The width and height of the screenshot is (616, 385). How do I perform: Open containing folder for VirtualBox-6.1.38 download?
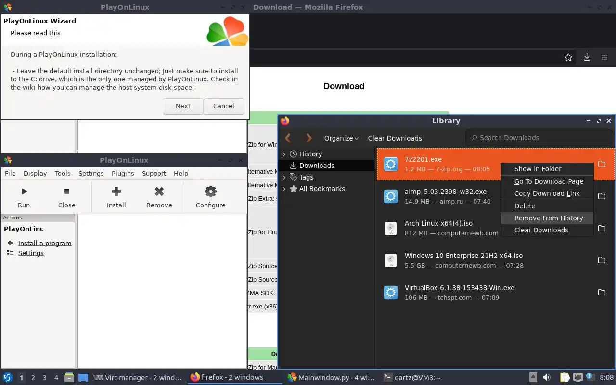[602, 293]
